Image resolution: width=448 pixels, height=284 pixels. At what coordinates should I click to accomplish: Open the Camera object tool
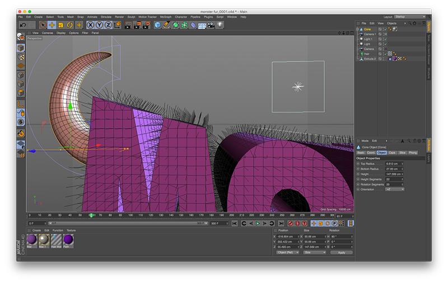tap(211, 25)
